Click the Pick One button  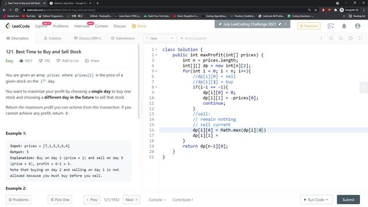(x=60, y=200)
